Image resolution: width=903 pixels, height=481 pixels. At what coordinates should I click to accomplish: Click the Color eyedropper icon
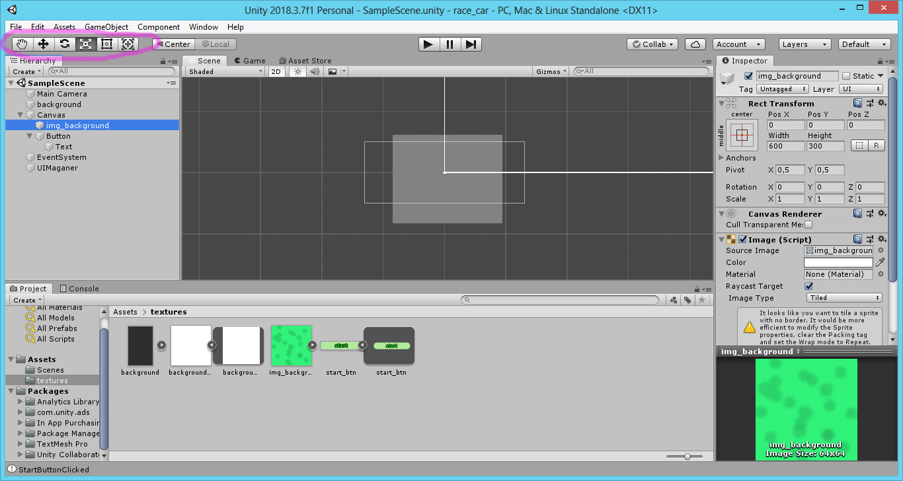(x=880, y=262)
